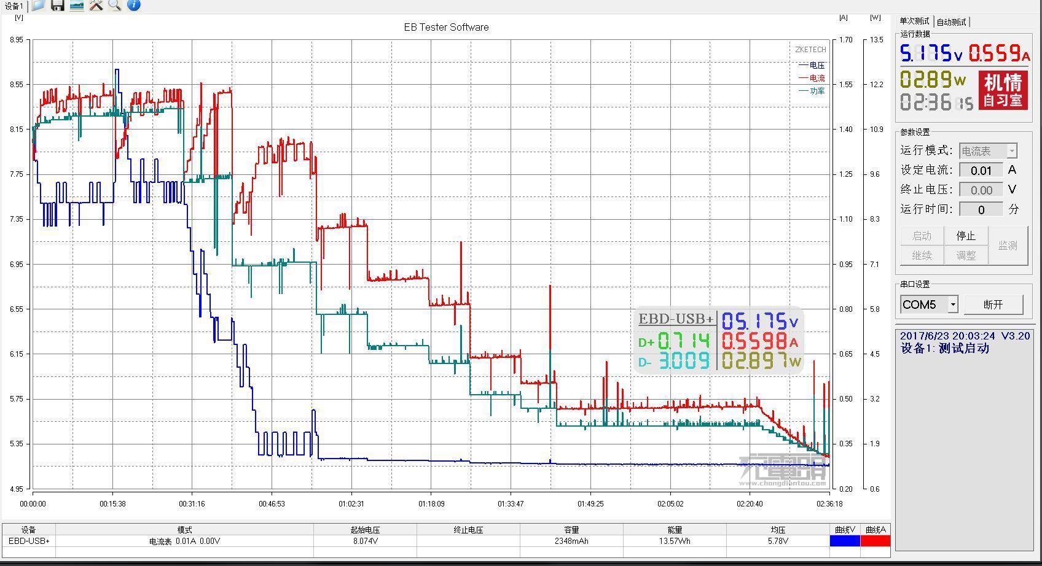
Task: Open the 单次测试 tab
Action: click(x=914, y=21)
